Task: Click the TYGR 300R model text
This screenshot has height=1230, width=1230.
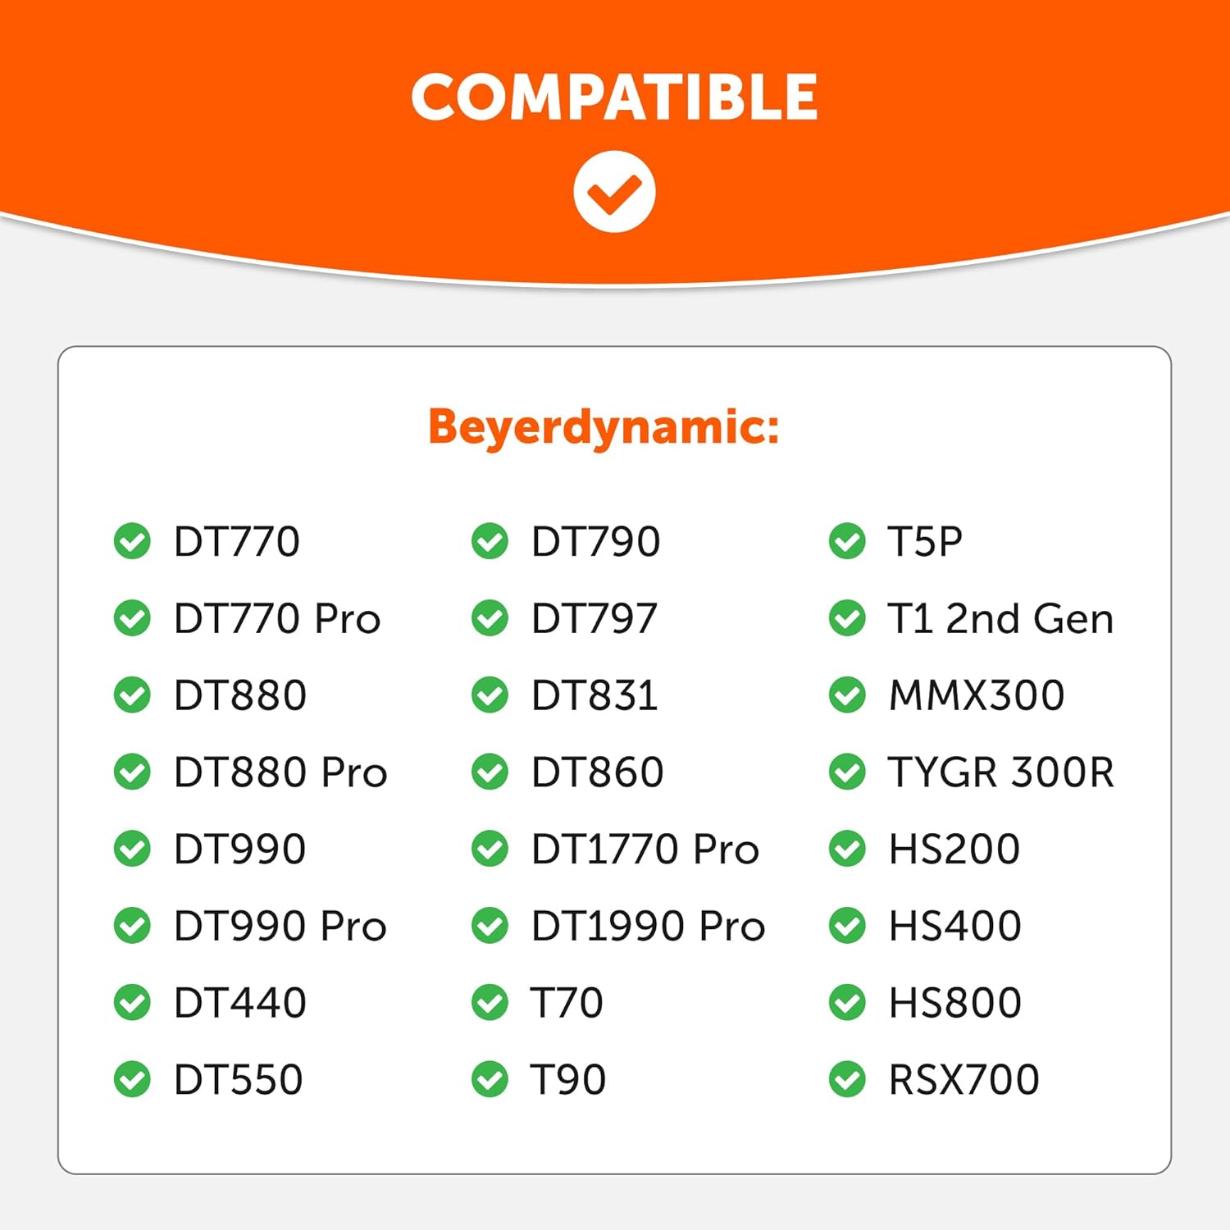Action: [x=1001, y=772]
